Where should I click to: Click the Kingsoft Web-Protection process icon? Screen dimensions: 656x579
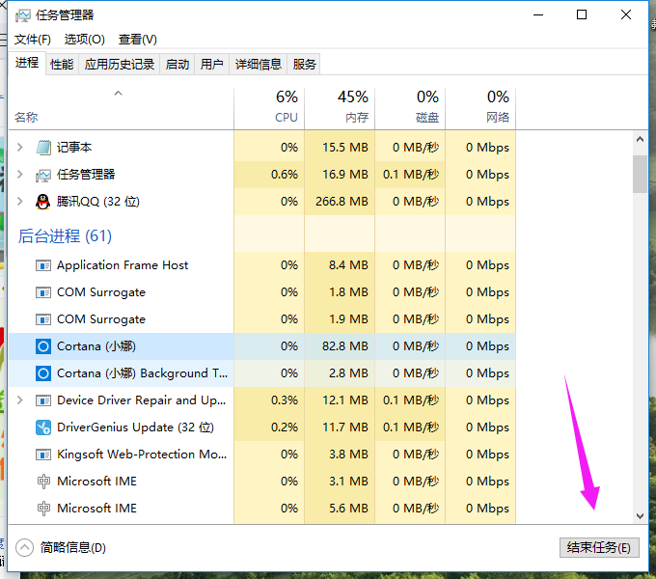42,455
